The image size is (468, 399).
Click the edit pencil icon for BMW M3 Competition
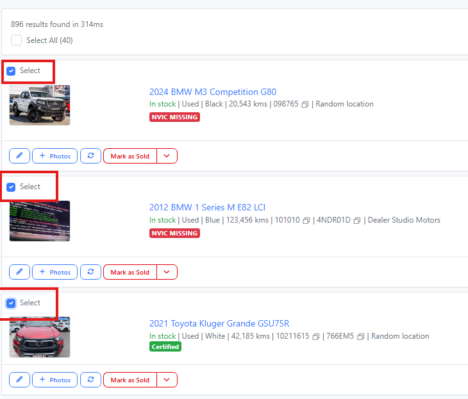pyautogui.click(x=19, y=156)
